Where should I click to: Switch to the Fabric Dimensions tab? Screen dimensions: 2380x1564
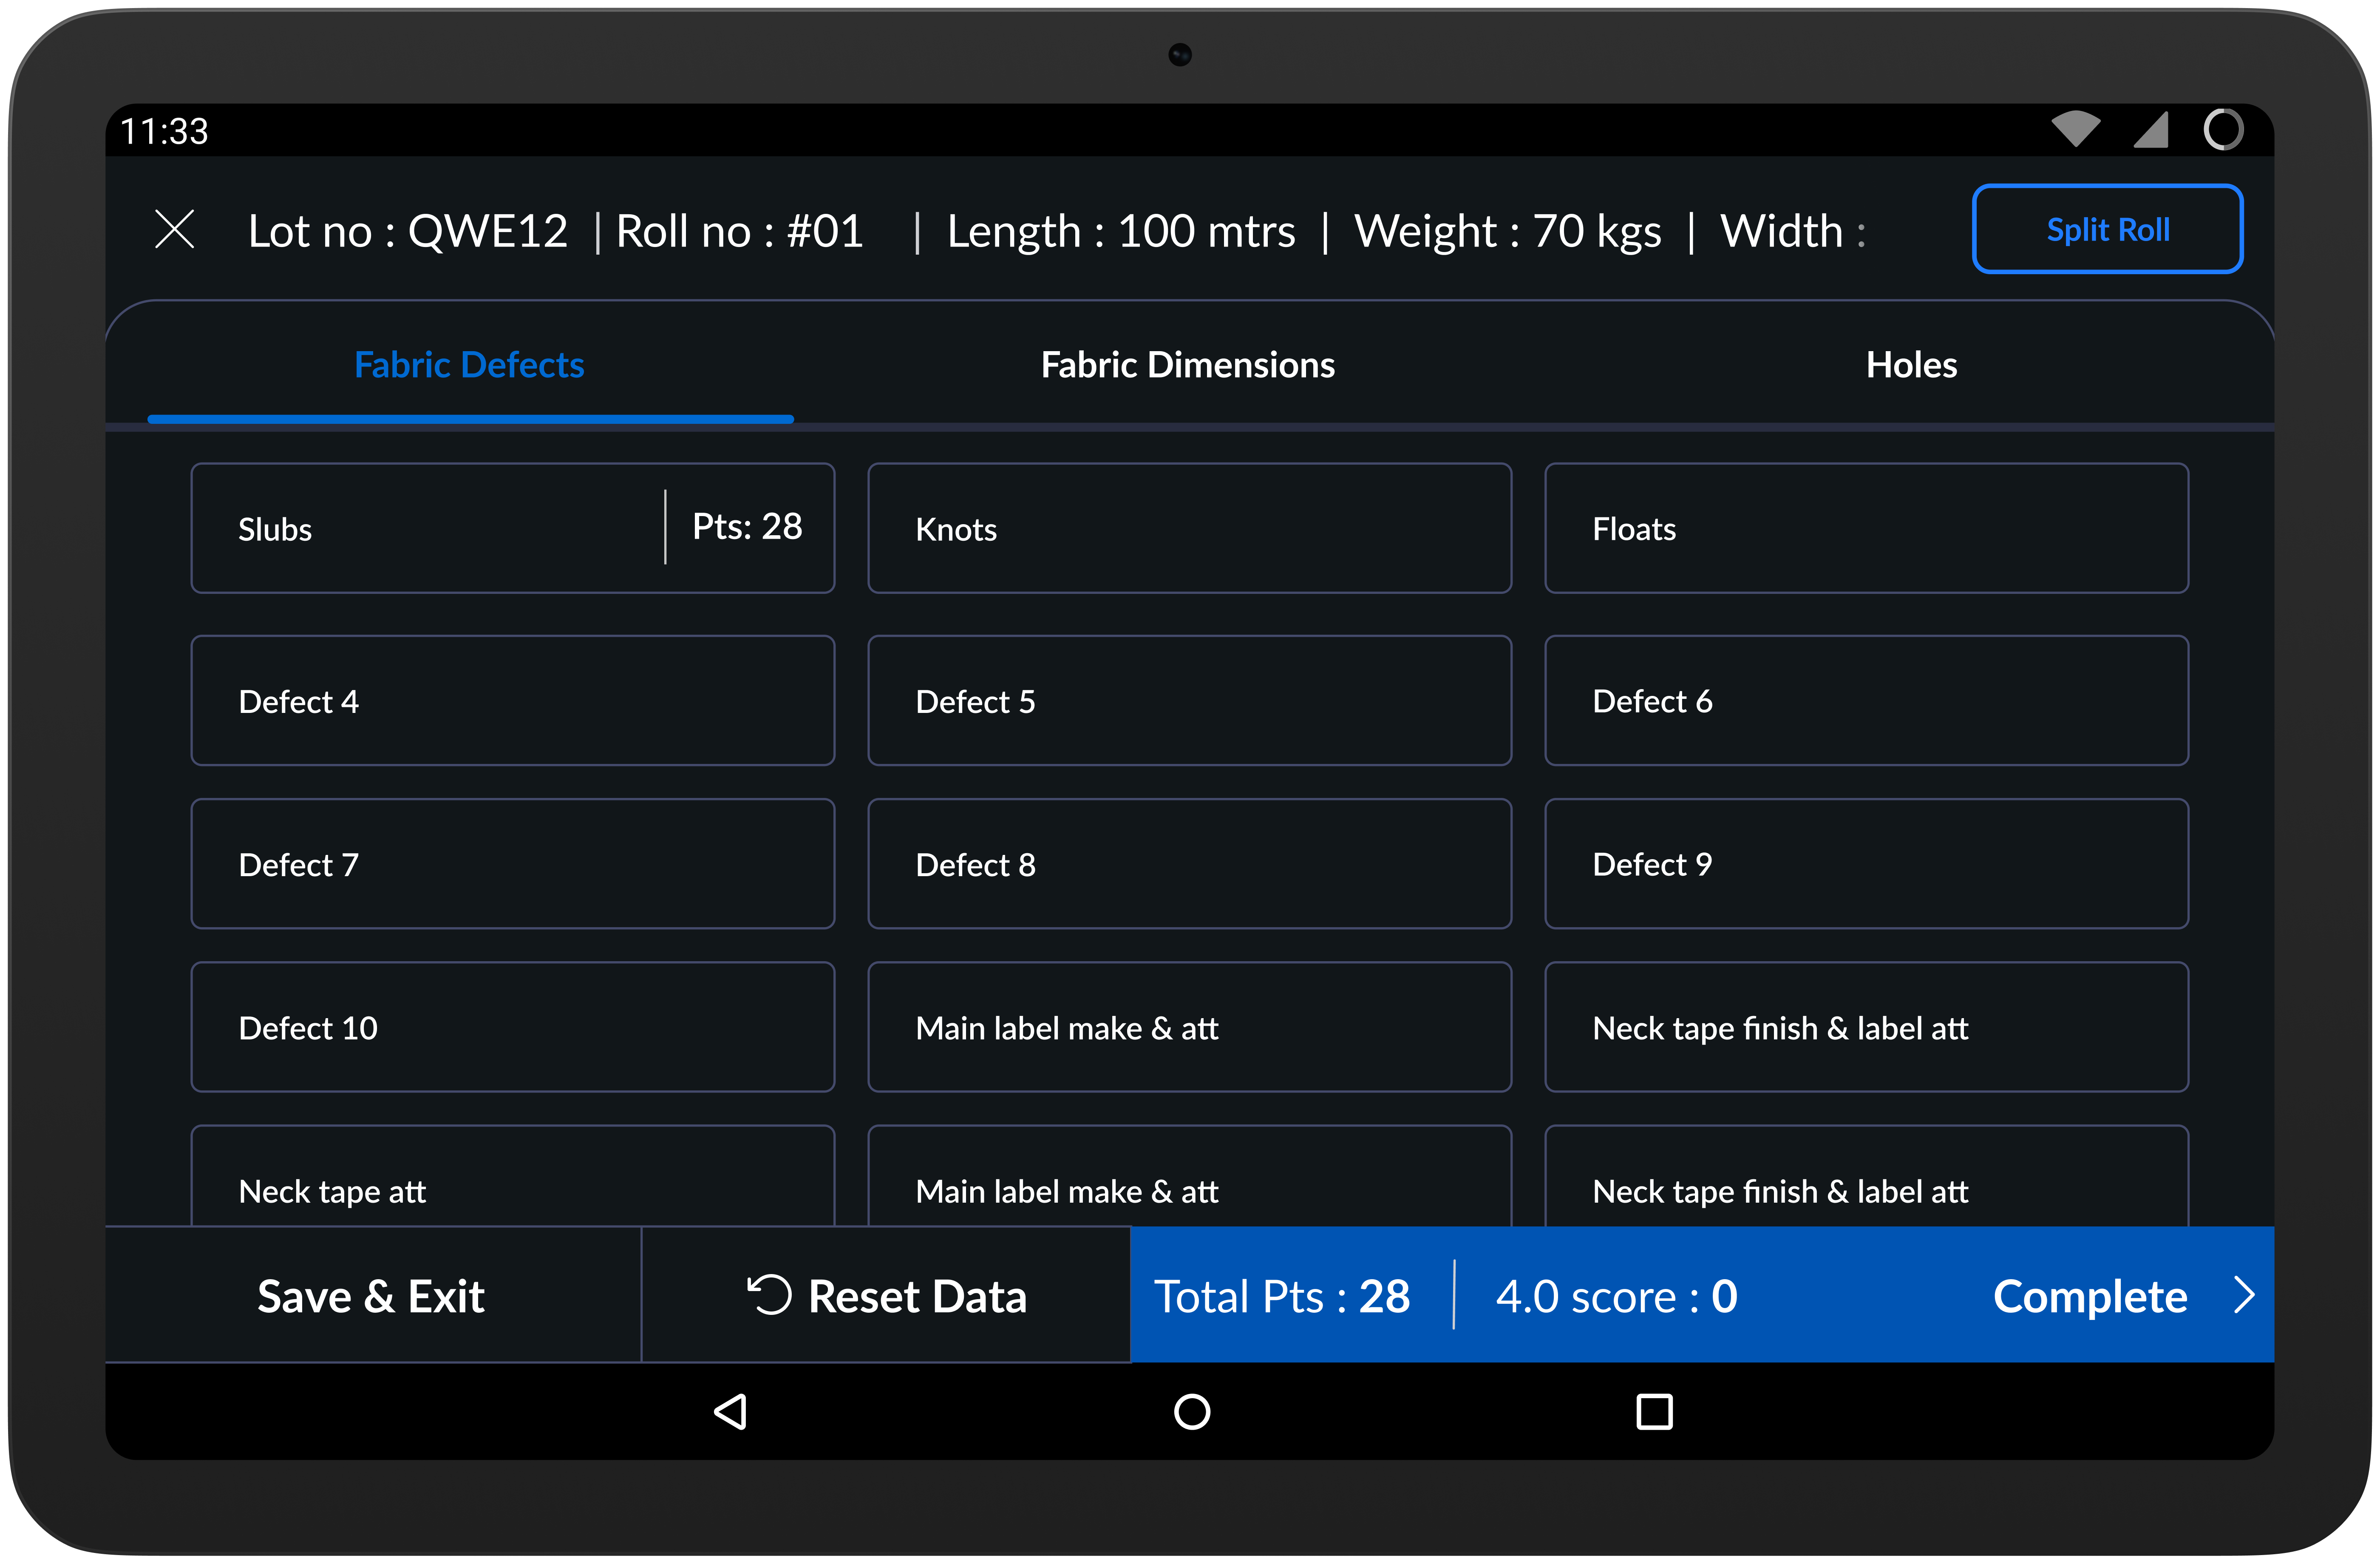point(1188,364)
